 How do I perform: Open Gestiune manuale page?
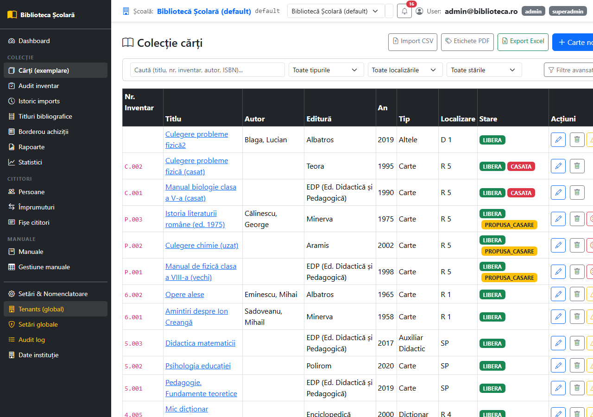click(56, 267)
